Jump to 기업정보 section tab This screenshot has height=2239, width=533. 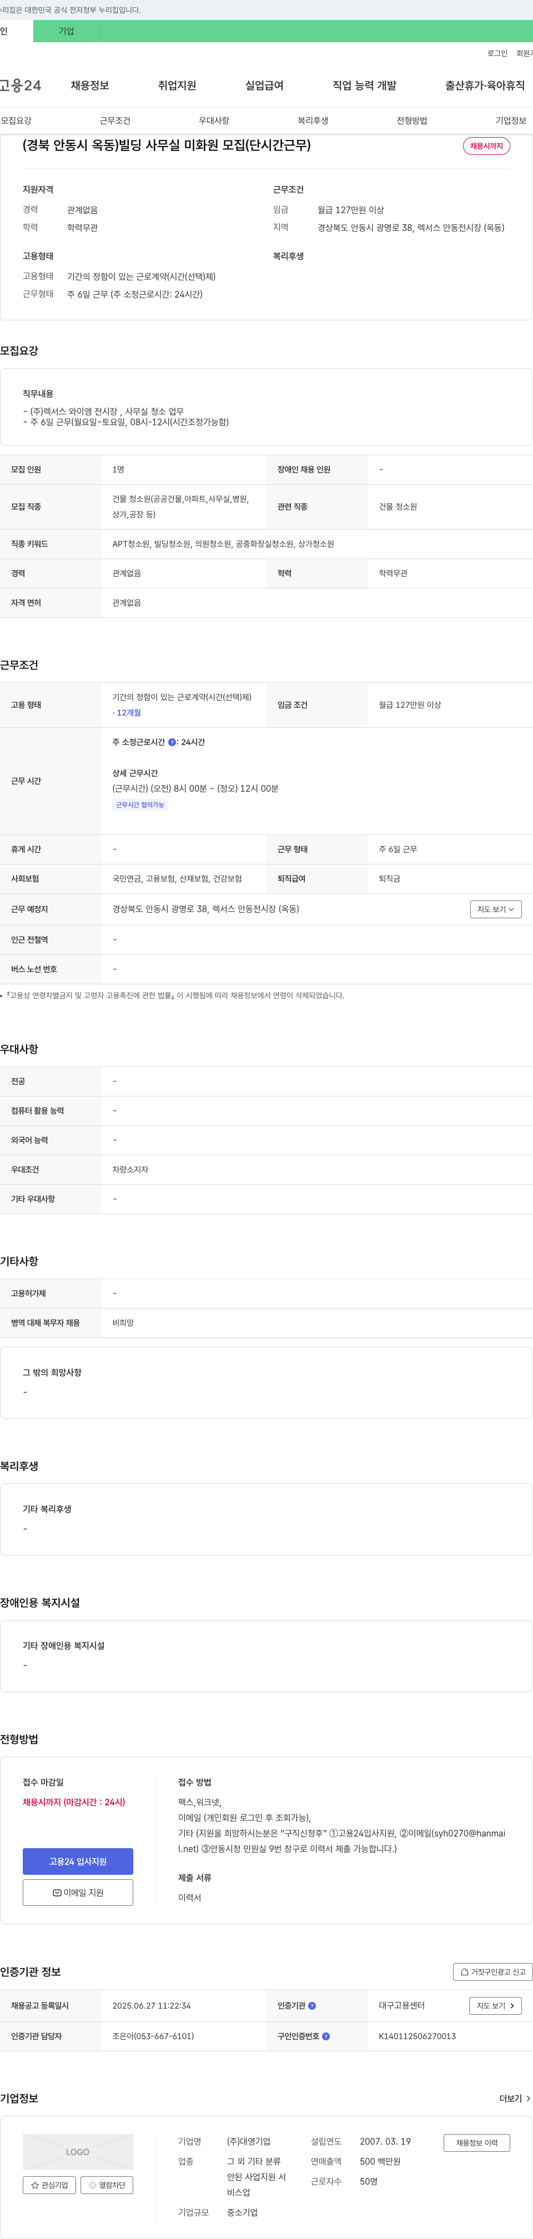[x=511, y=121]
